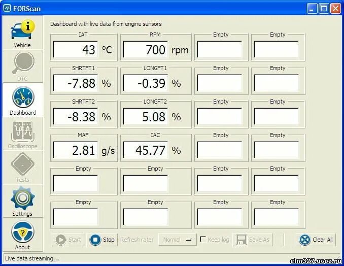Click the 'LONGFT2' gauge label
The width and height of the screenshot is (344, 266).
[x=155, y=102]
